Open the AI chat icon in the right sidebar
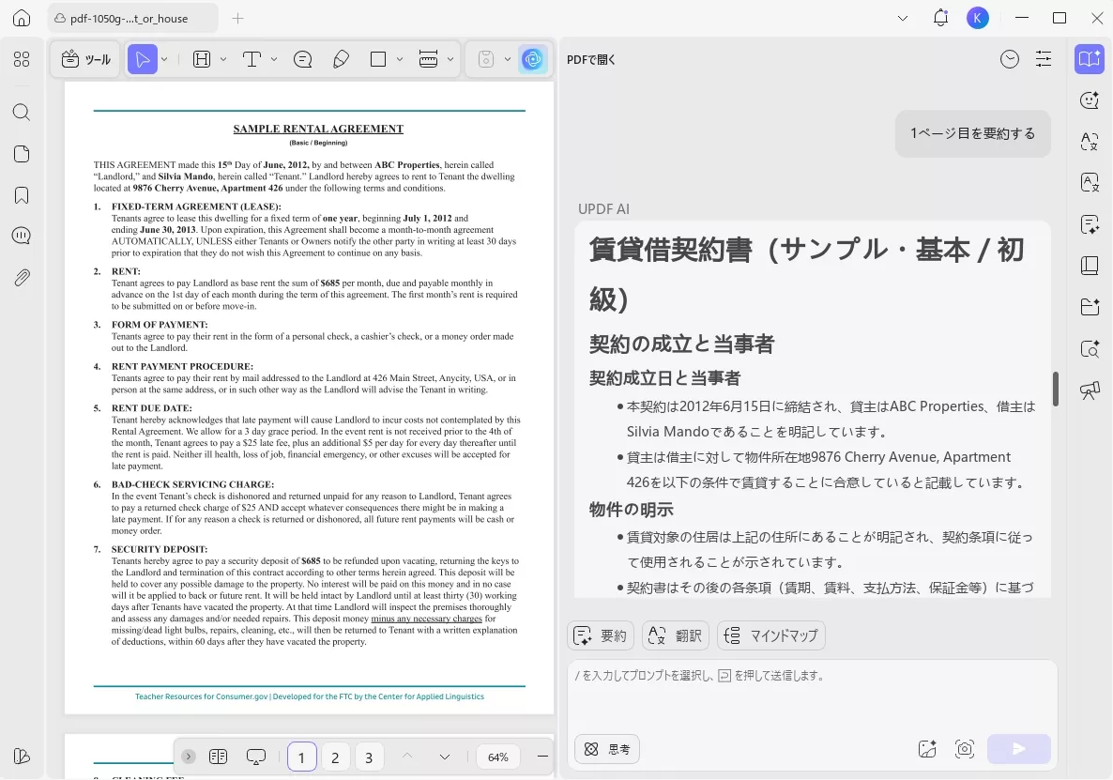The image size is (1113, 780). [x=1089, y=99]
